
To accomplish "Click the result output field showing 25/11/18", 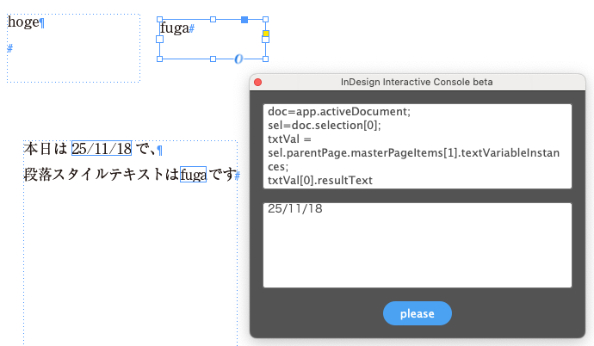I will click(x=417, y=245).
